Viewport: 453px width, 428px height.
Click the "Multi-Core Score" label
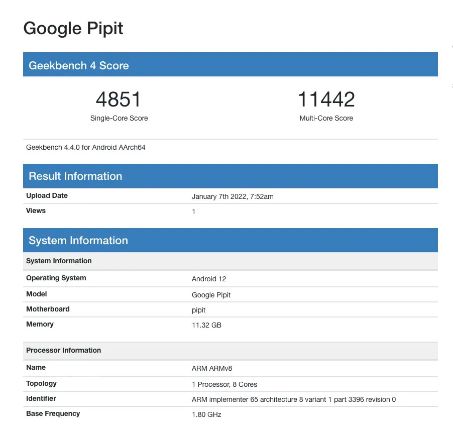[x=326, y=118]
